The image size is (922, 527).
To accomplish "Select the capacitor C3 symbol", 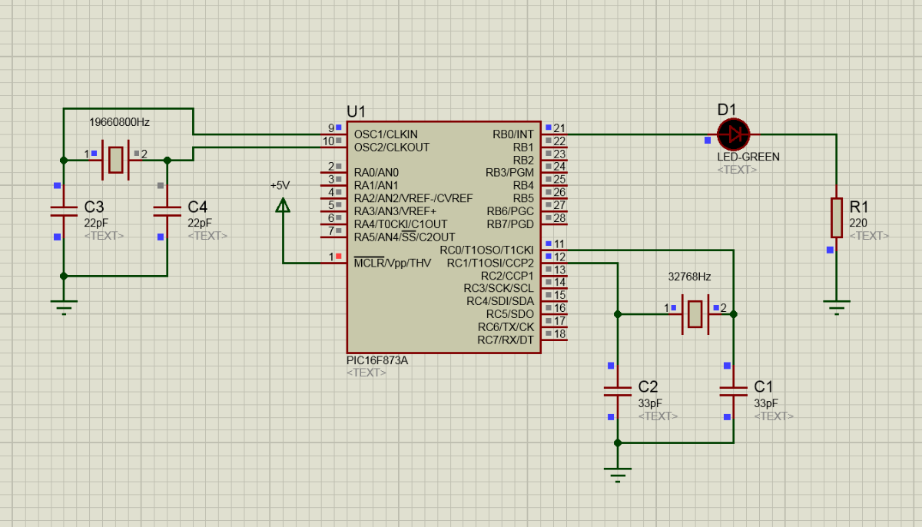I will click(64, 211).
